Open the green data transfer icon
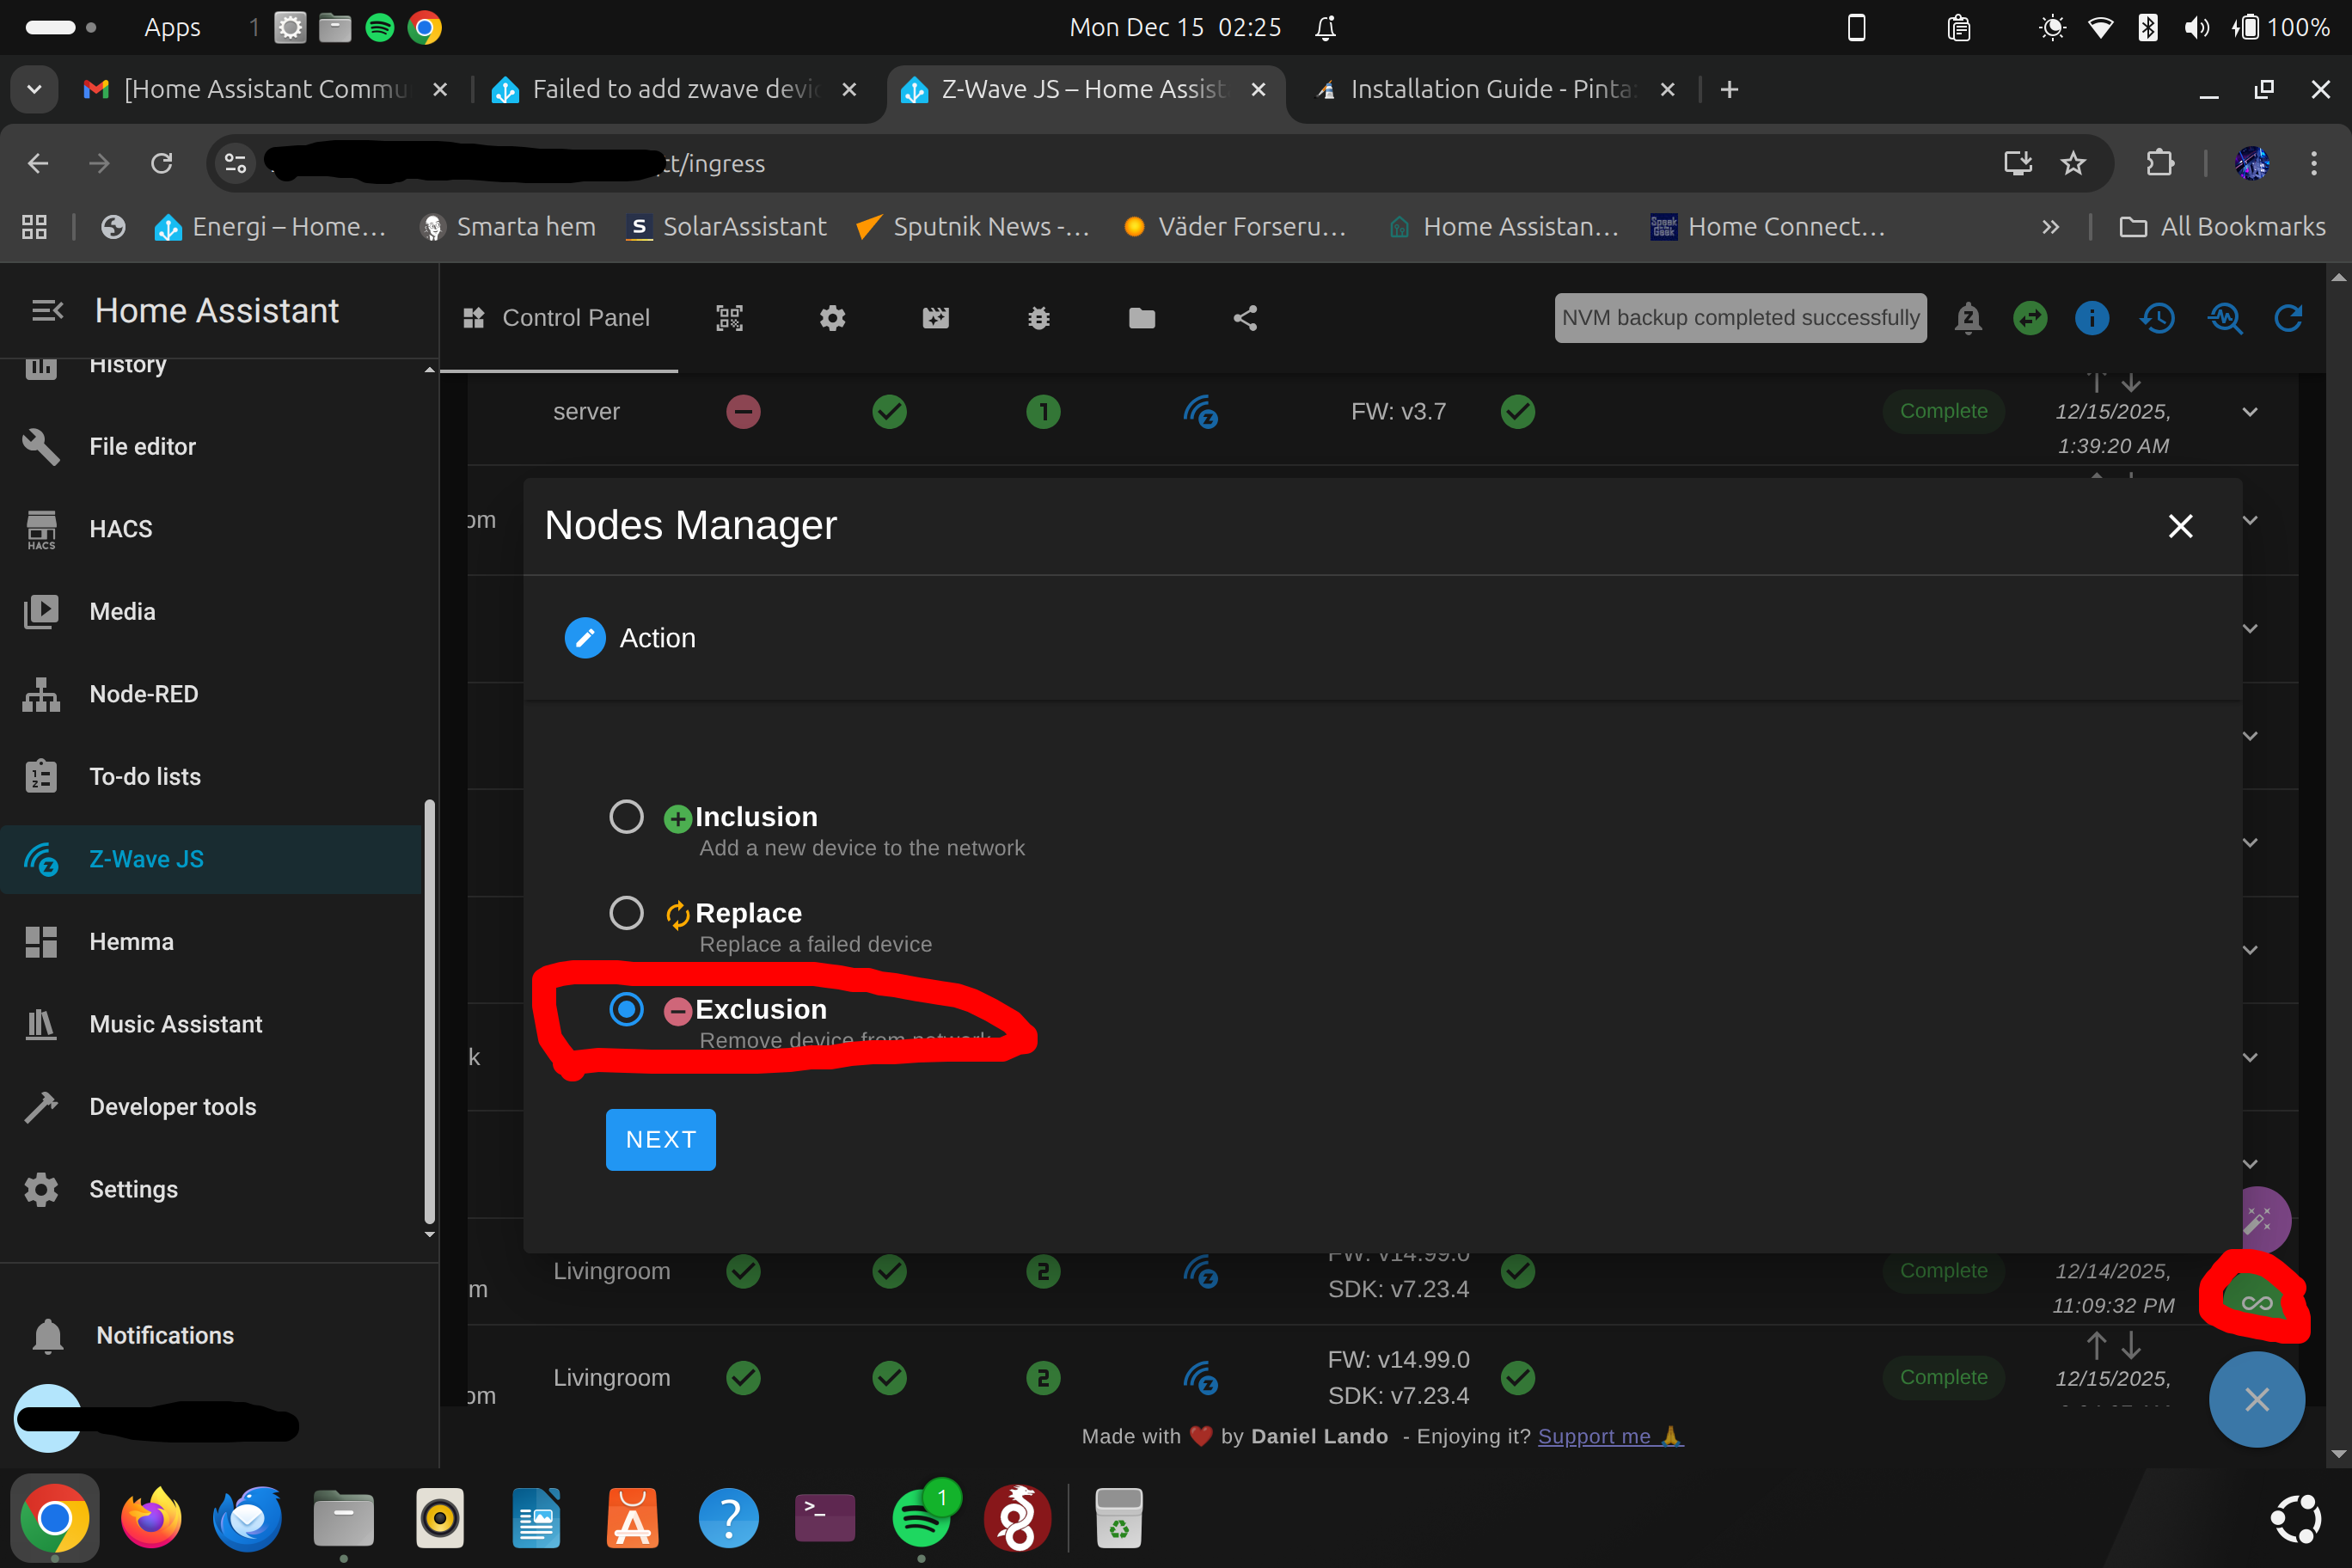Screen dimensions: 2352x1568 click(x=2030, y=318)
